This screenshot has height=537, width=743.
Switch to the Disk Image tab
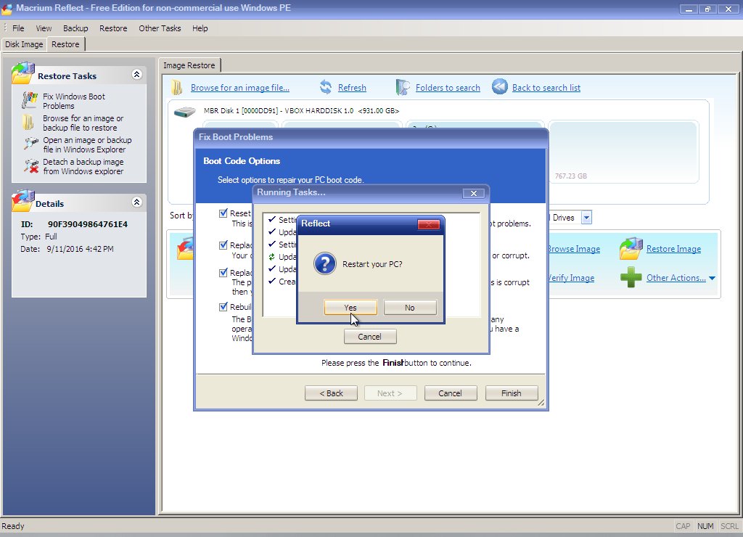24,44
